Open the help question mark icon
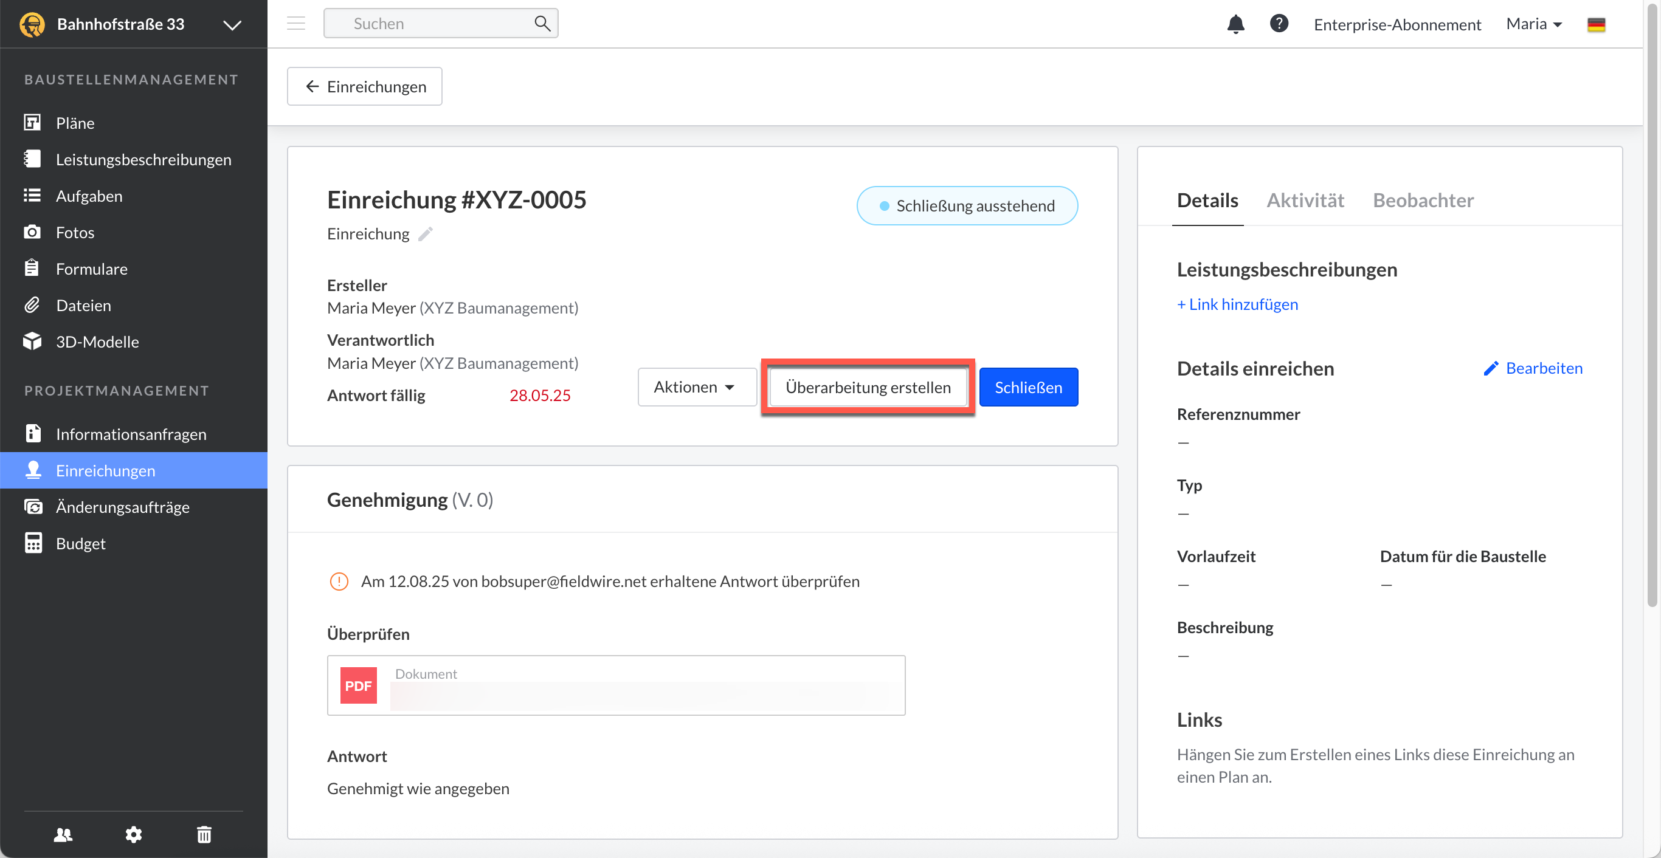Image resolution: width=1661 pixels, height=858 pixels. [1279, 24]
